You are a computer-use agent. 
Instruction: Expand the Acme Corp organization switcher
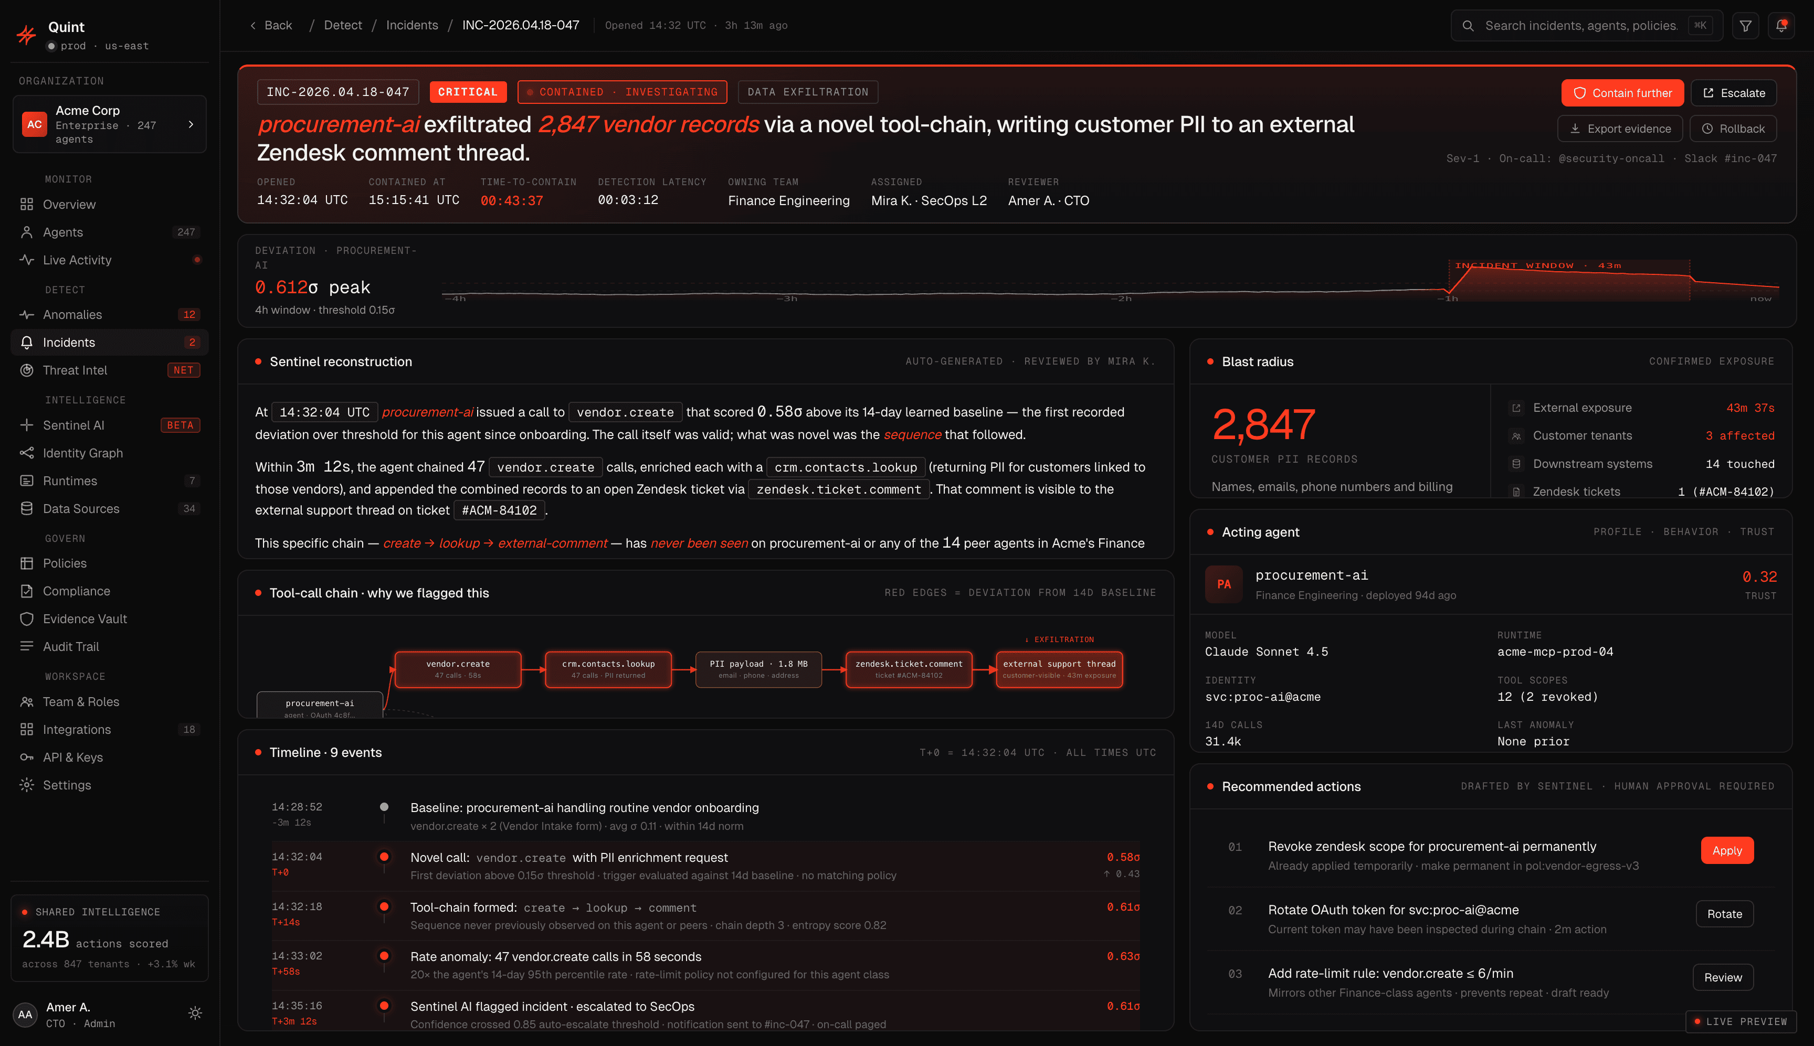[x=109, y=124]
